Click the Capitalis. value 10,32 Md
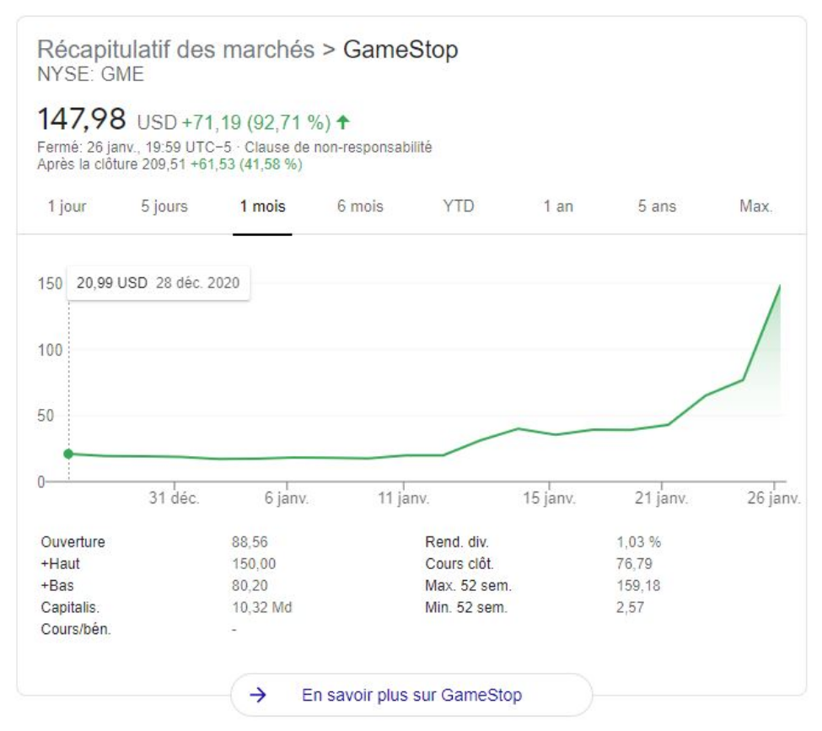Viewport: 822px width, 731px height. point(261,607)
